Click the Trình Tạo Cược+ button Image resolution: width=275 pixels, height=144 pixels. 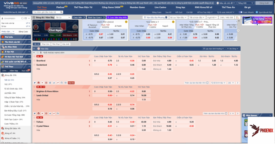[96, 17]
